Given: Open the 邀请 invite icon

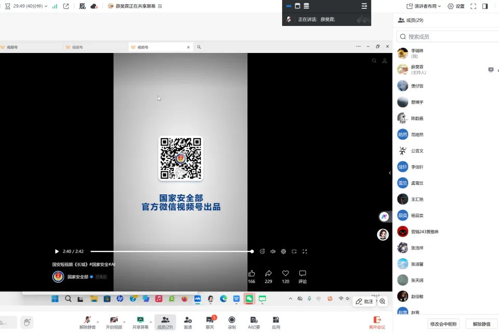Looking at the screenshot, I should [x=188, y=322].
